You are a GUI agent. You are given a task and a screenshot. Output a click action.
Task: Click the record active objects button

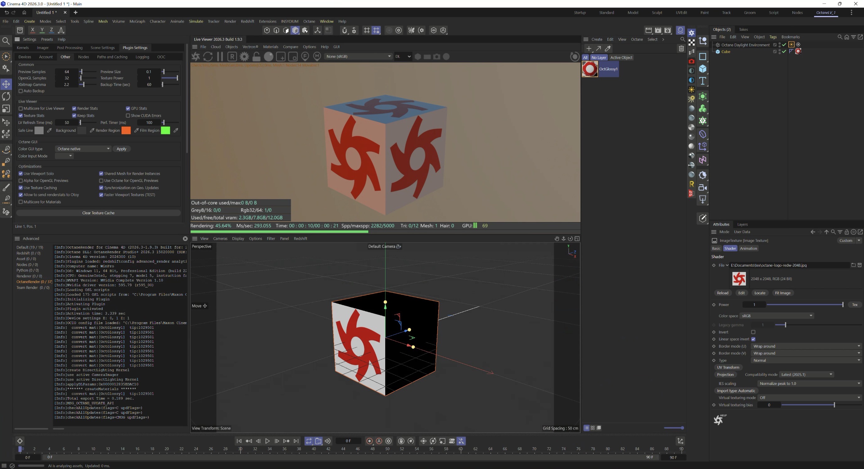[x=369, y=441]
